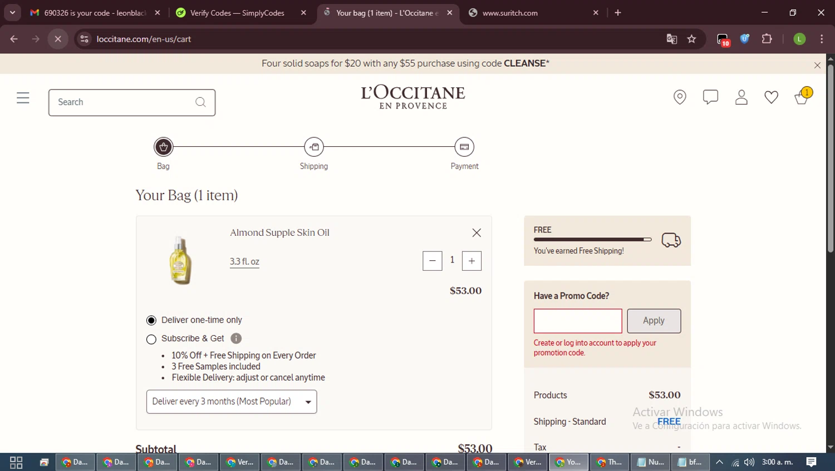The width and height of the screenshot is (835, 471).
Task: Click the free shipping progress bar
Action: coord(592,240)
